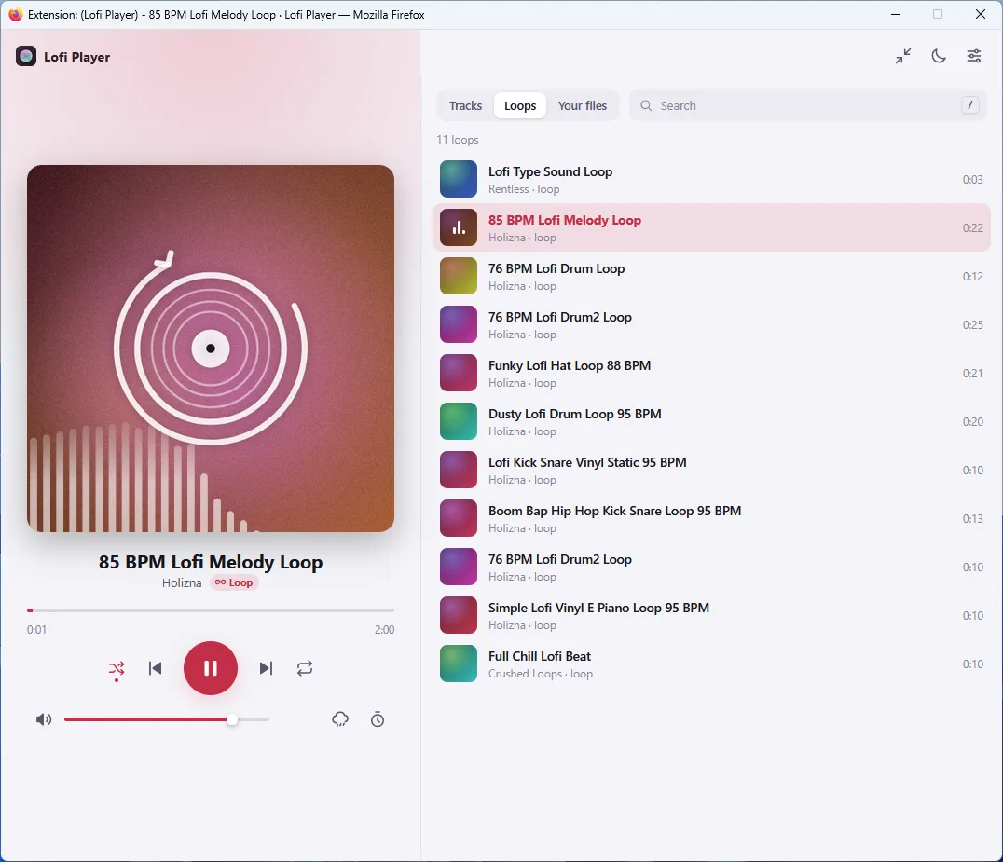Click thumbnail of the 0:25 Drum2 Loop
Viewport: 1003px width, 862px height.
coord(459,325)
